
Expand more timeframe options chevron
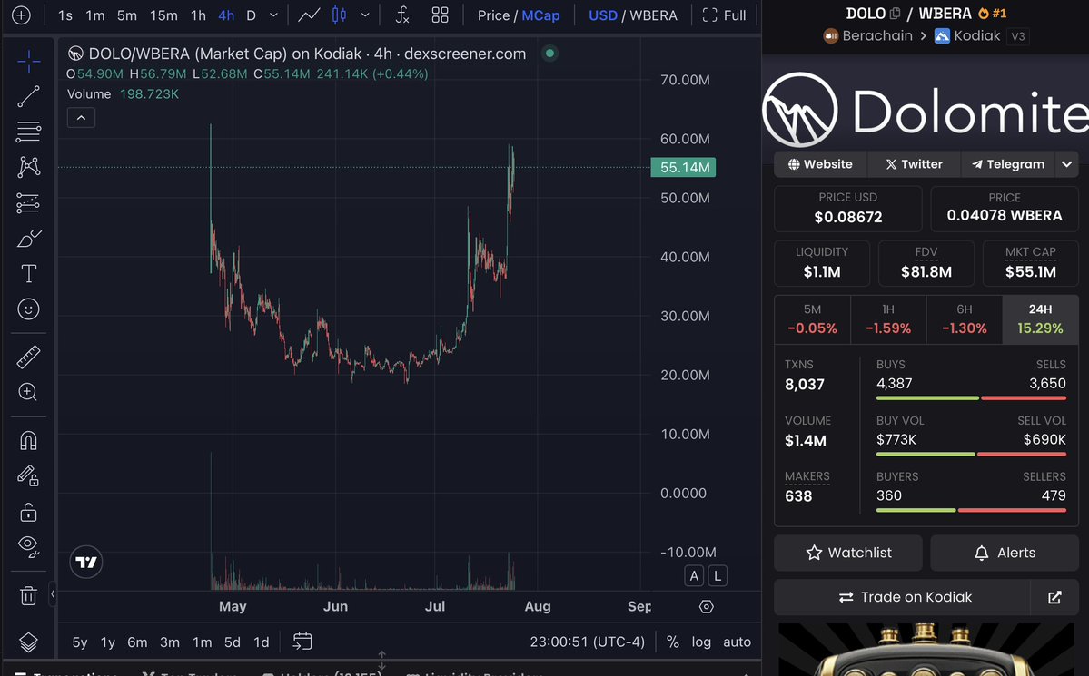click(273, 15)
